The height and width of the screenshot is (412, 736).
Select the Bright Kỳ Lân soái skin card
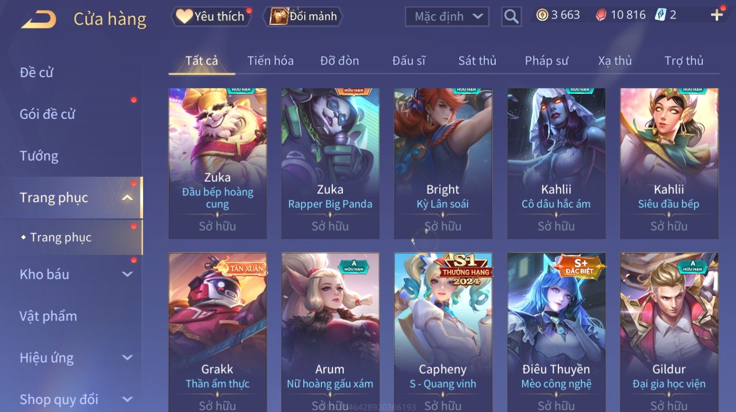[x=443, y=163]
